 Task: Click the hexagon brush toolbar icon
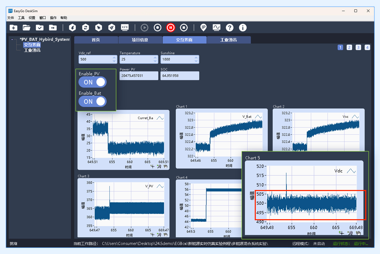pos(112,28)
